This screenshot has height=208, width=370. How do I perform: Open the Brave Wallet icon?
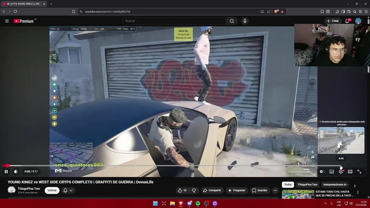pyautogui.click(x=349, y=12)
